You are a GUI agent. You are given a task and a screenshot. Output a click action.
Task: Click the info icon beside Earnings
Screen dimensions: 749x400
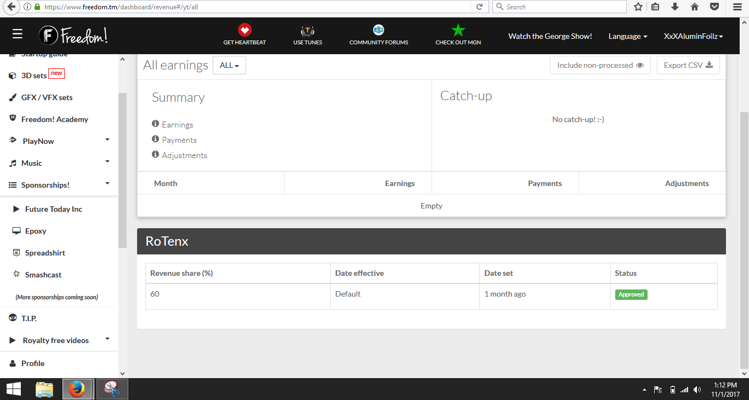(x=155, y=124)
